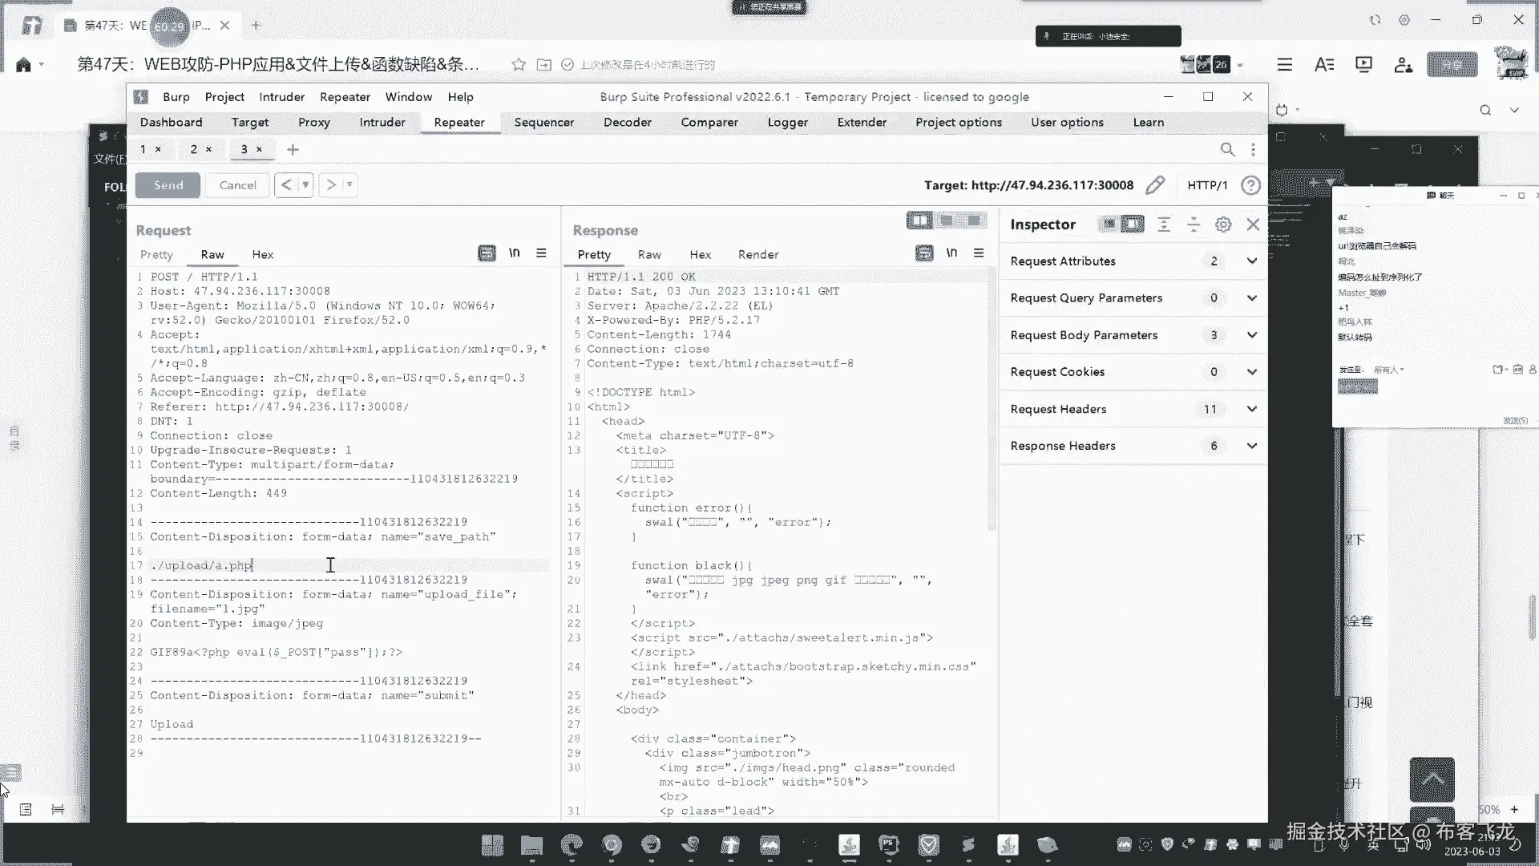The height and width of the screenshot is (866, 1539).
Task: Click the Repeater search magnifier icon
Action: tap(1227, 149)
